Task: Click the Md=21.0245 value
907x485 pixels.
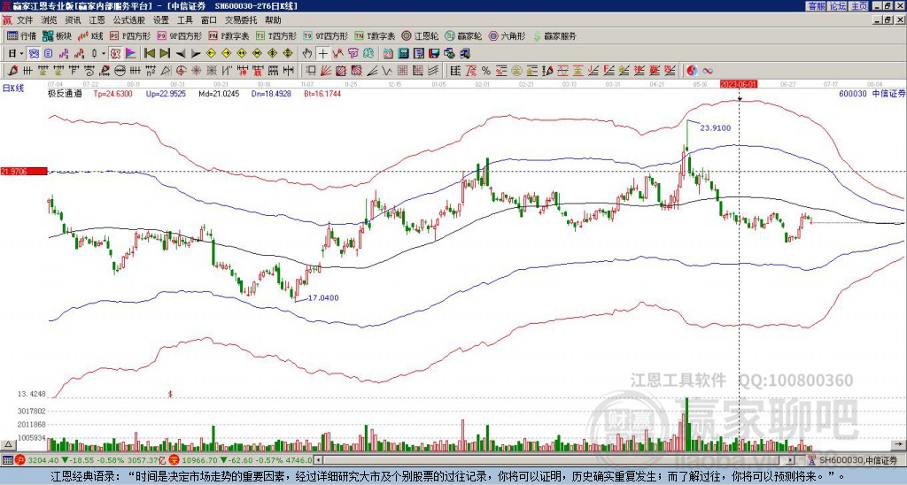Action: (x=219, y=93)
